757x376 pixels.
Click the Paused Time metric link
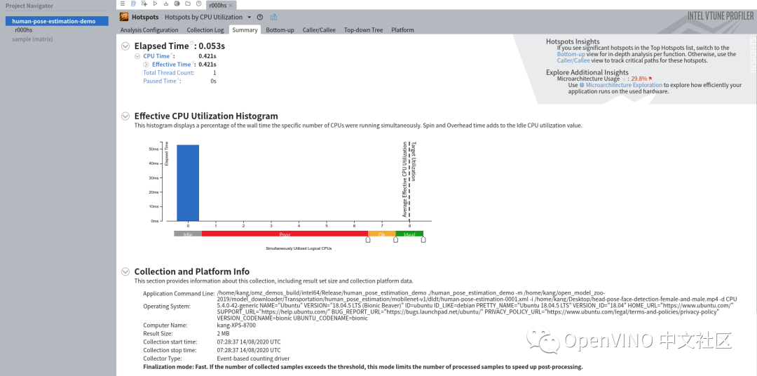[x=160, y=81]
